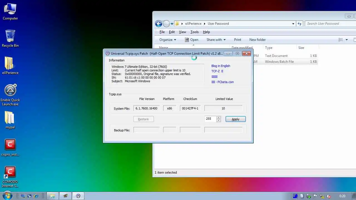Open View menu in Explorer

(182, 32)
